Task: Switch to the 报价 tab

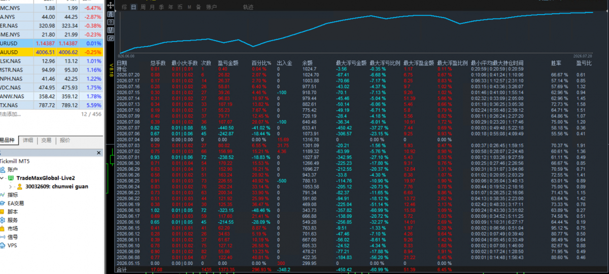Action: point(65,141)
